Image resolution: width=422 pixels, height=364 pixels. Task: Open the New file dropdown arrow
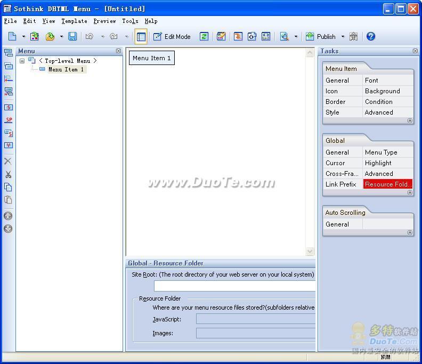pyautogui.click(x=23, y=36)
